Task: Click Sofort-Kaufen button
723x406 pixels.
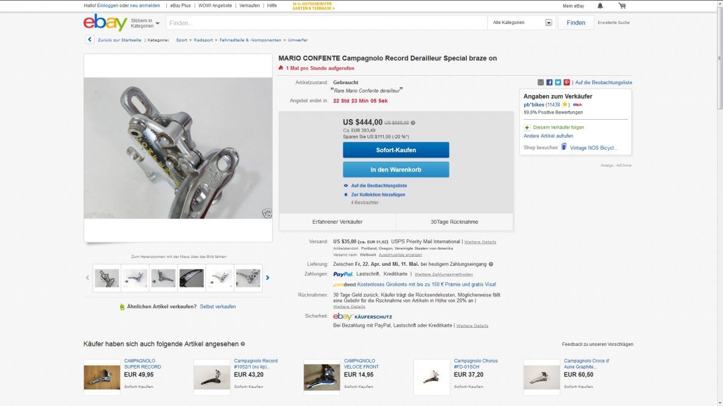Action: [x=396, y=150]
